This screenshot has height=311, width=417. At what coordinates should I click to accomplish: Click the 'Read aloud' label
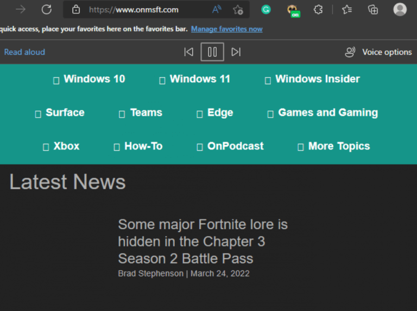tap(24, 52)
